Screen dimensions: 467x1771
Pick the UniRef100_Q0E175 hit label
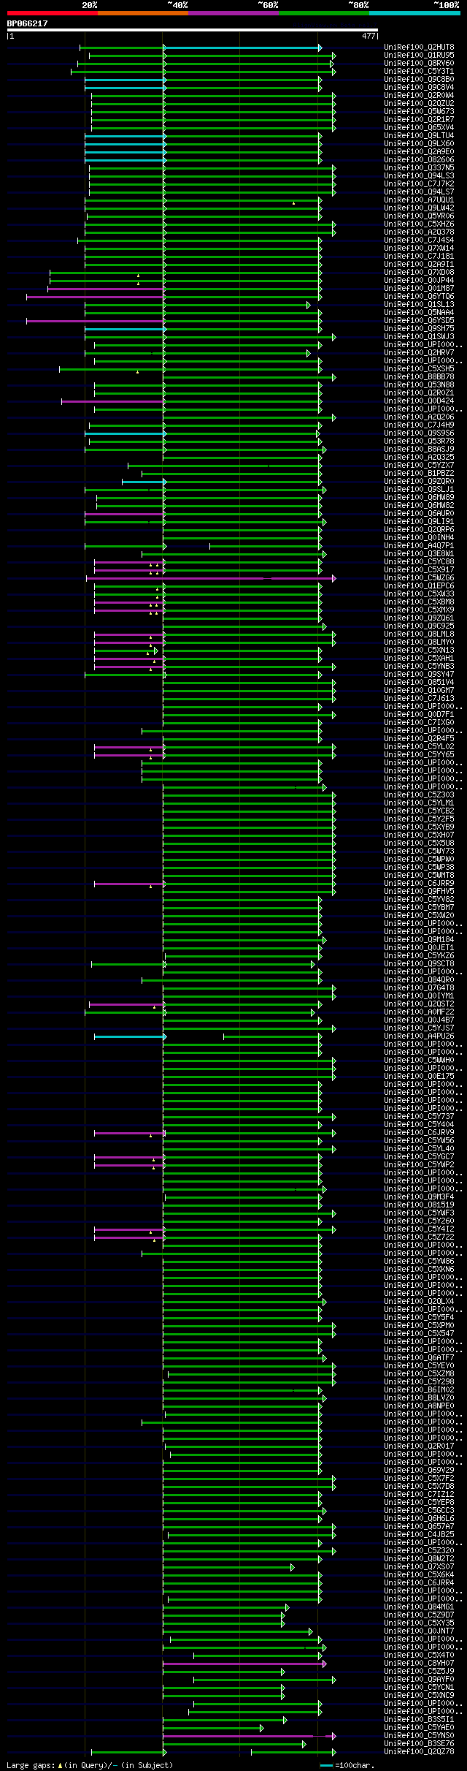pyautogui.click(x=419, y=1077)
